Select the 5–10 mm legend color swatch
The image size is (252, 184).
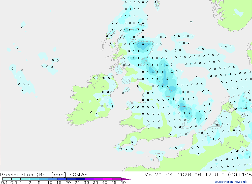pos(44,179)
